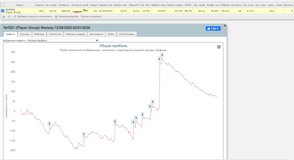Click the first game date '12/29/2020'

click(105, 11)
